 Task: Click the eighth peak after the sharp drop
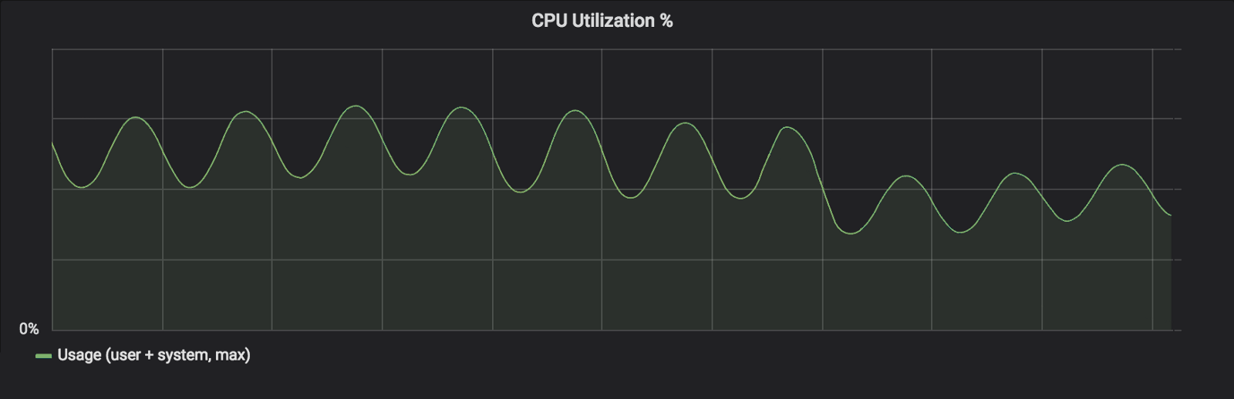[x=906, y=176]
